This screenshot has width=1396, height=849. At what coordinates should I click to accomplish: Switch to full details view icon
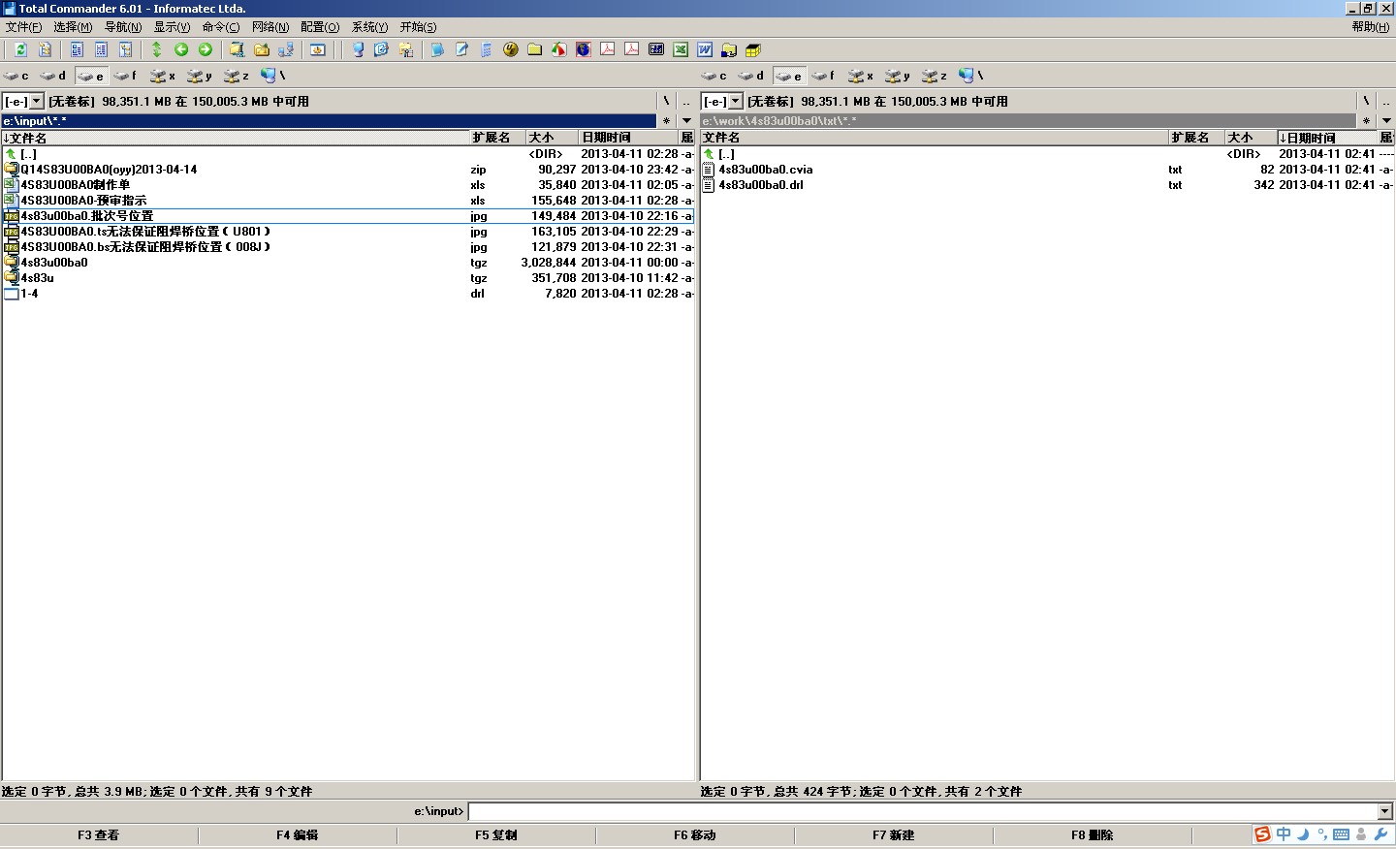coord(101,49)
